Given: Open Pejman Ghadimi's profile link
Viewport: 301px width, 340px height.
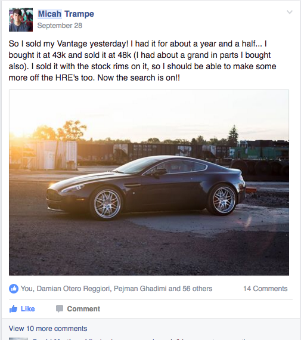Looking at the screenshot, I should click(140, 289).
